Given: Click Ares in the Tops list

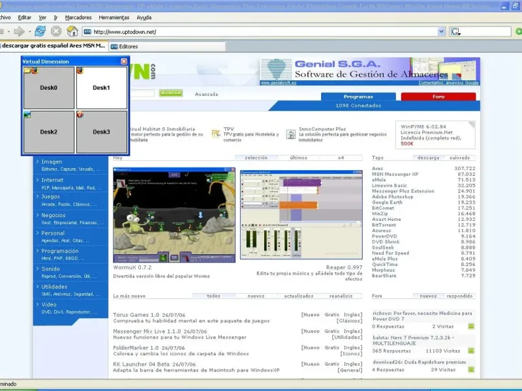Looking at the screenshot, I should 378,169.
